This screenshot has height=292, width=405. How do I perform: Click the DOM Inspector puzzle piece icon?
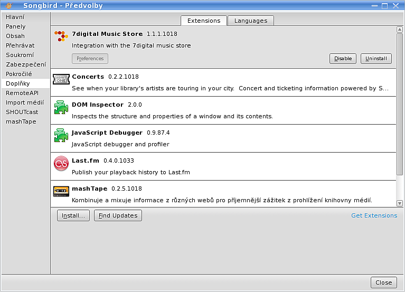pos(61,107)
